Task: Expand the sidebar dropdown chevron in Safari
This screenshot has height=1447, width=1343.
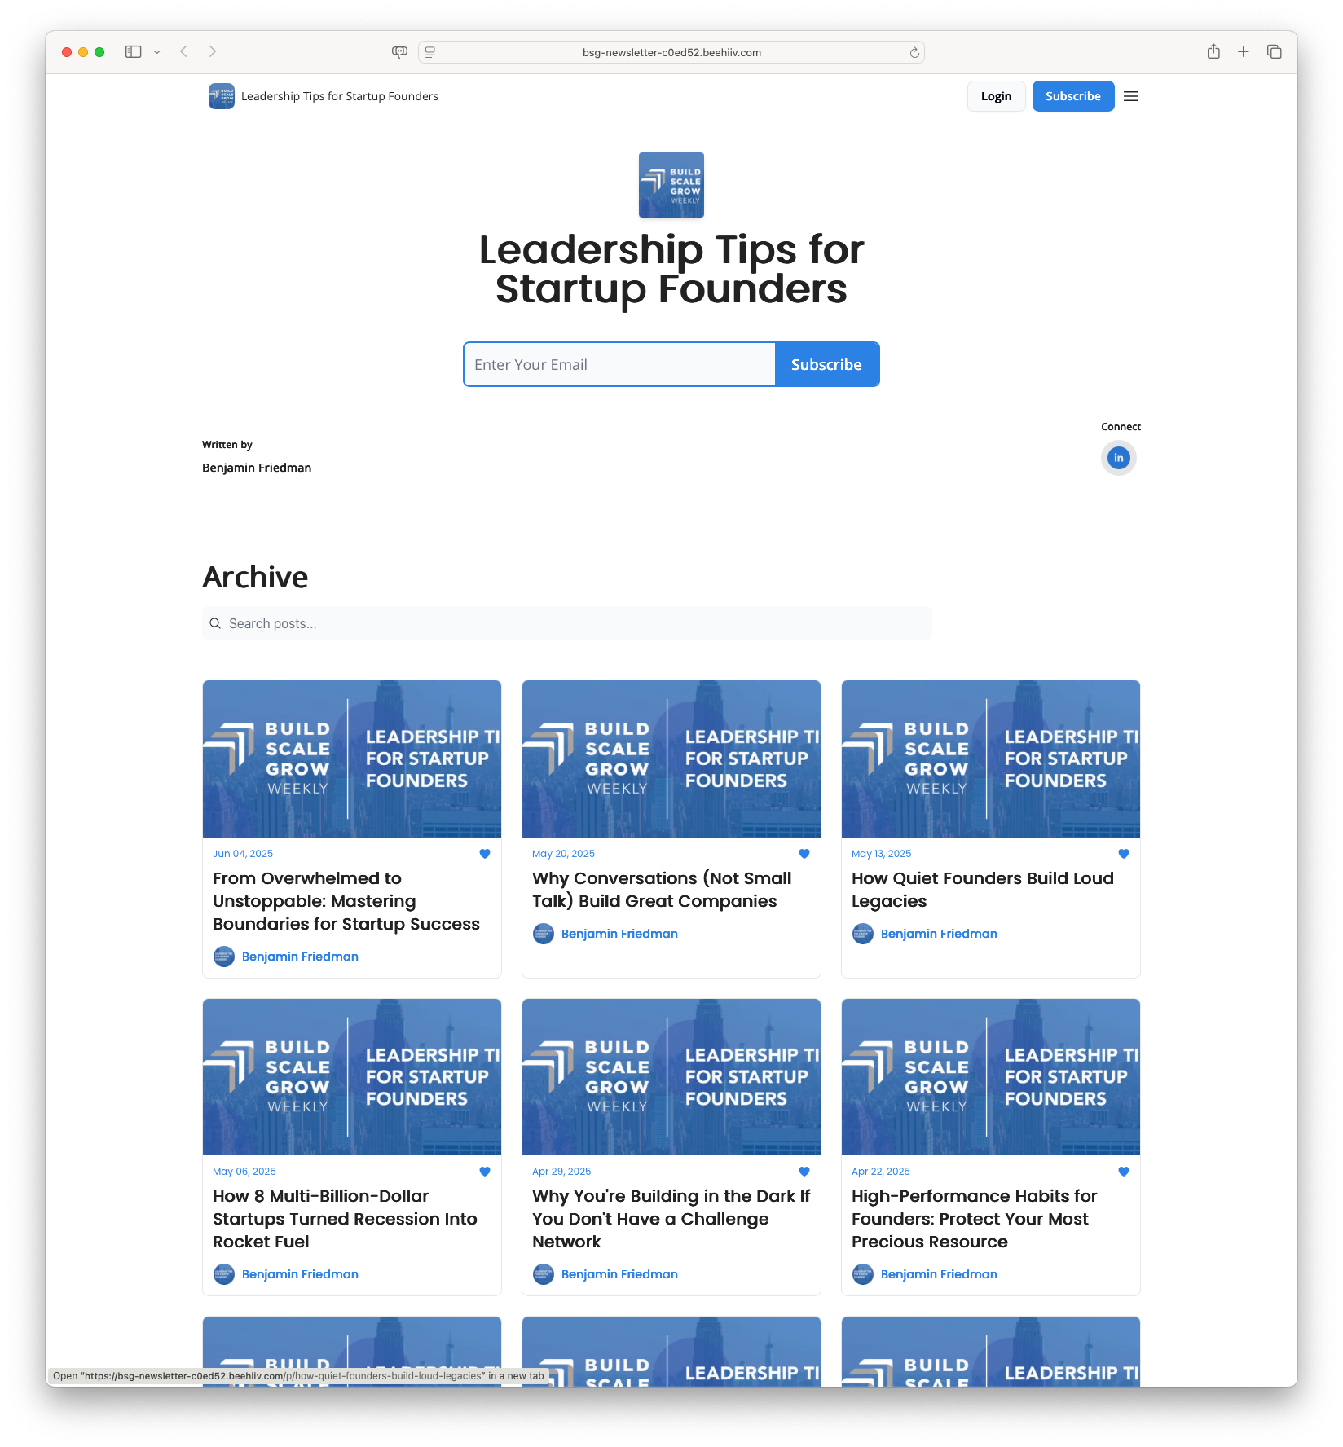Action: click(x=157, y=52)
